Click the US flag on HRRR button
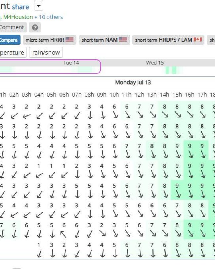This screenshot has height=269, width=215. pos(69,39)
